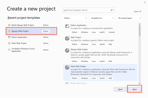Open the Python language filter dropdown
This screenshot has height=98, width=148.
[75, 18]
